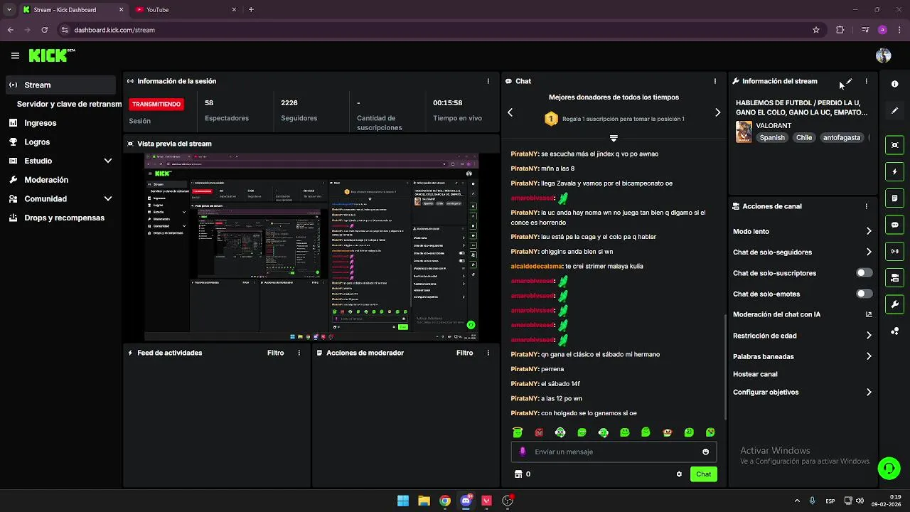Click in the Enviar un mensaje field

(614, 452)
